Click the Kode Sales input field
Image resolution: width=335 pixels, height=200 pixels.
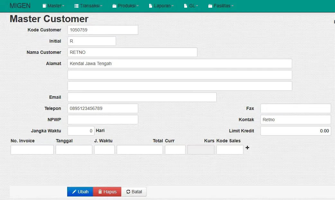click(x=230, y=150)
